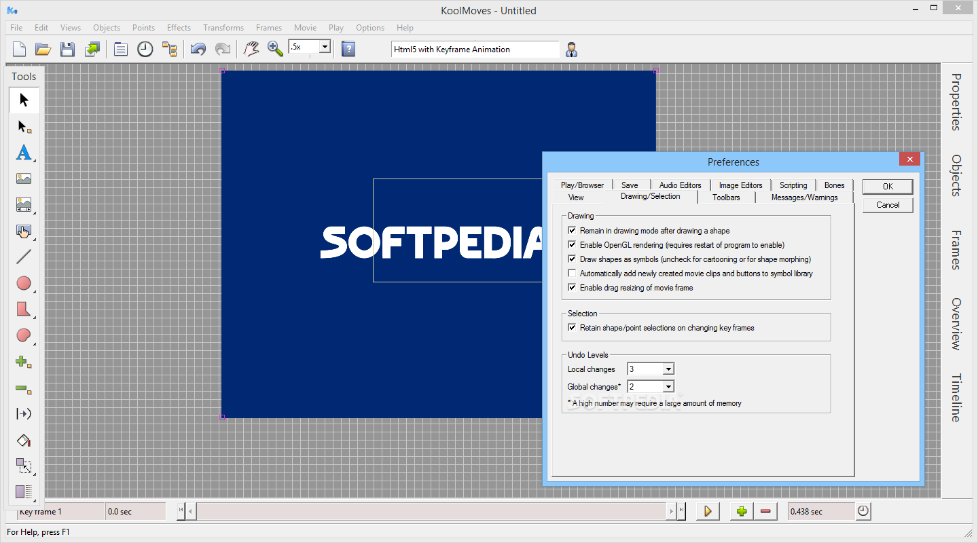Jump to first frame with leftmost scroll arrow
978x543 pixels.
click(x=181, y=512)
